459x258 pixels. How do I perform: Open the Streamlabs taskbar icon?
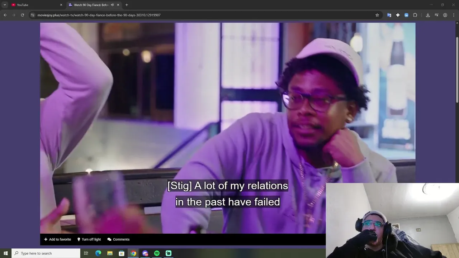point(169,253)
